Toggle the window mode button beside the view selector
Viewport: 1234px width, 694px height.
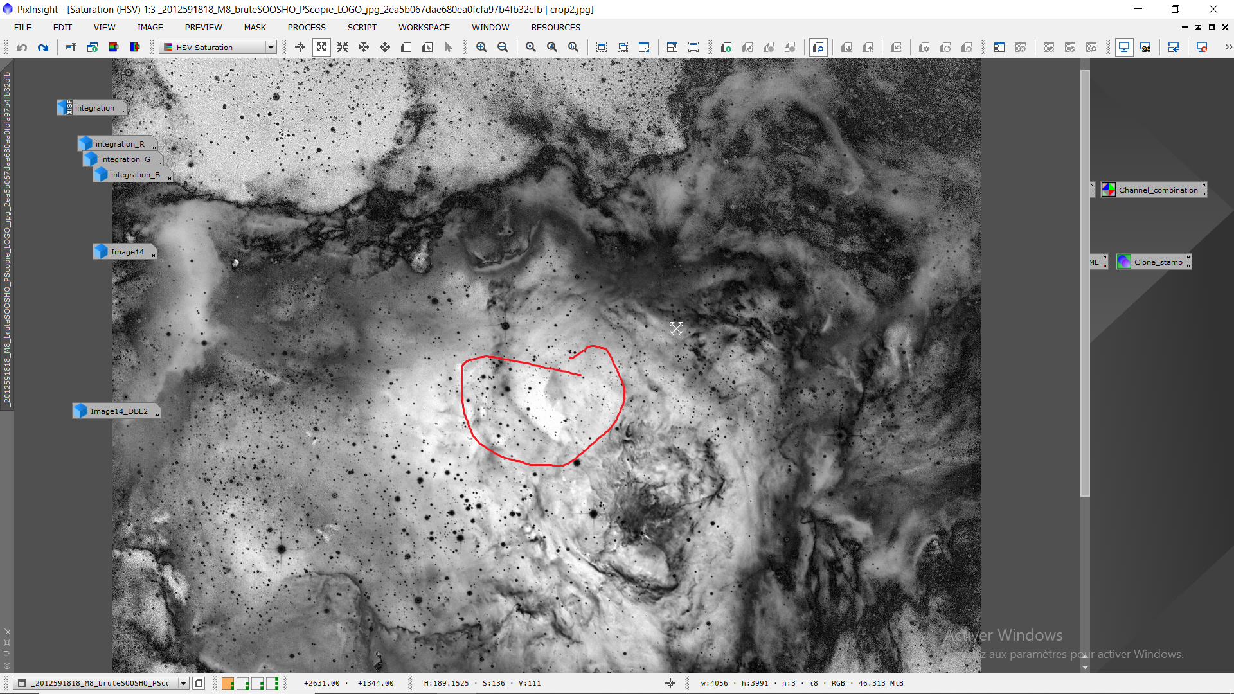(199, 683)
